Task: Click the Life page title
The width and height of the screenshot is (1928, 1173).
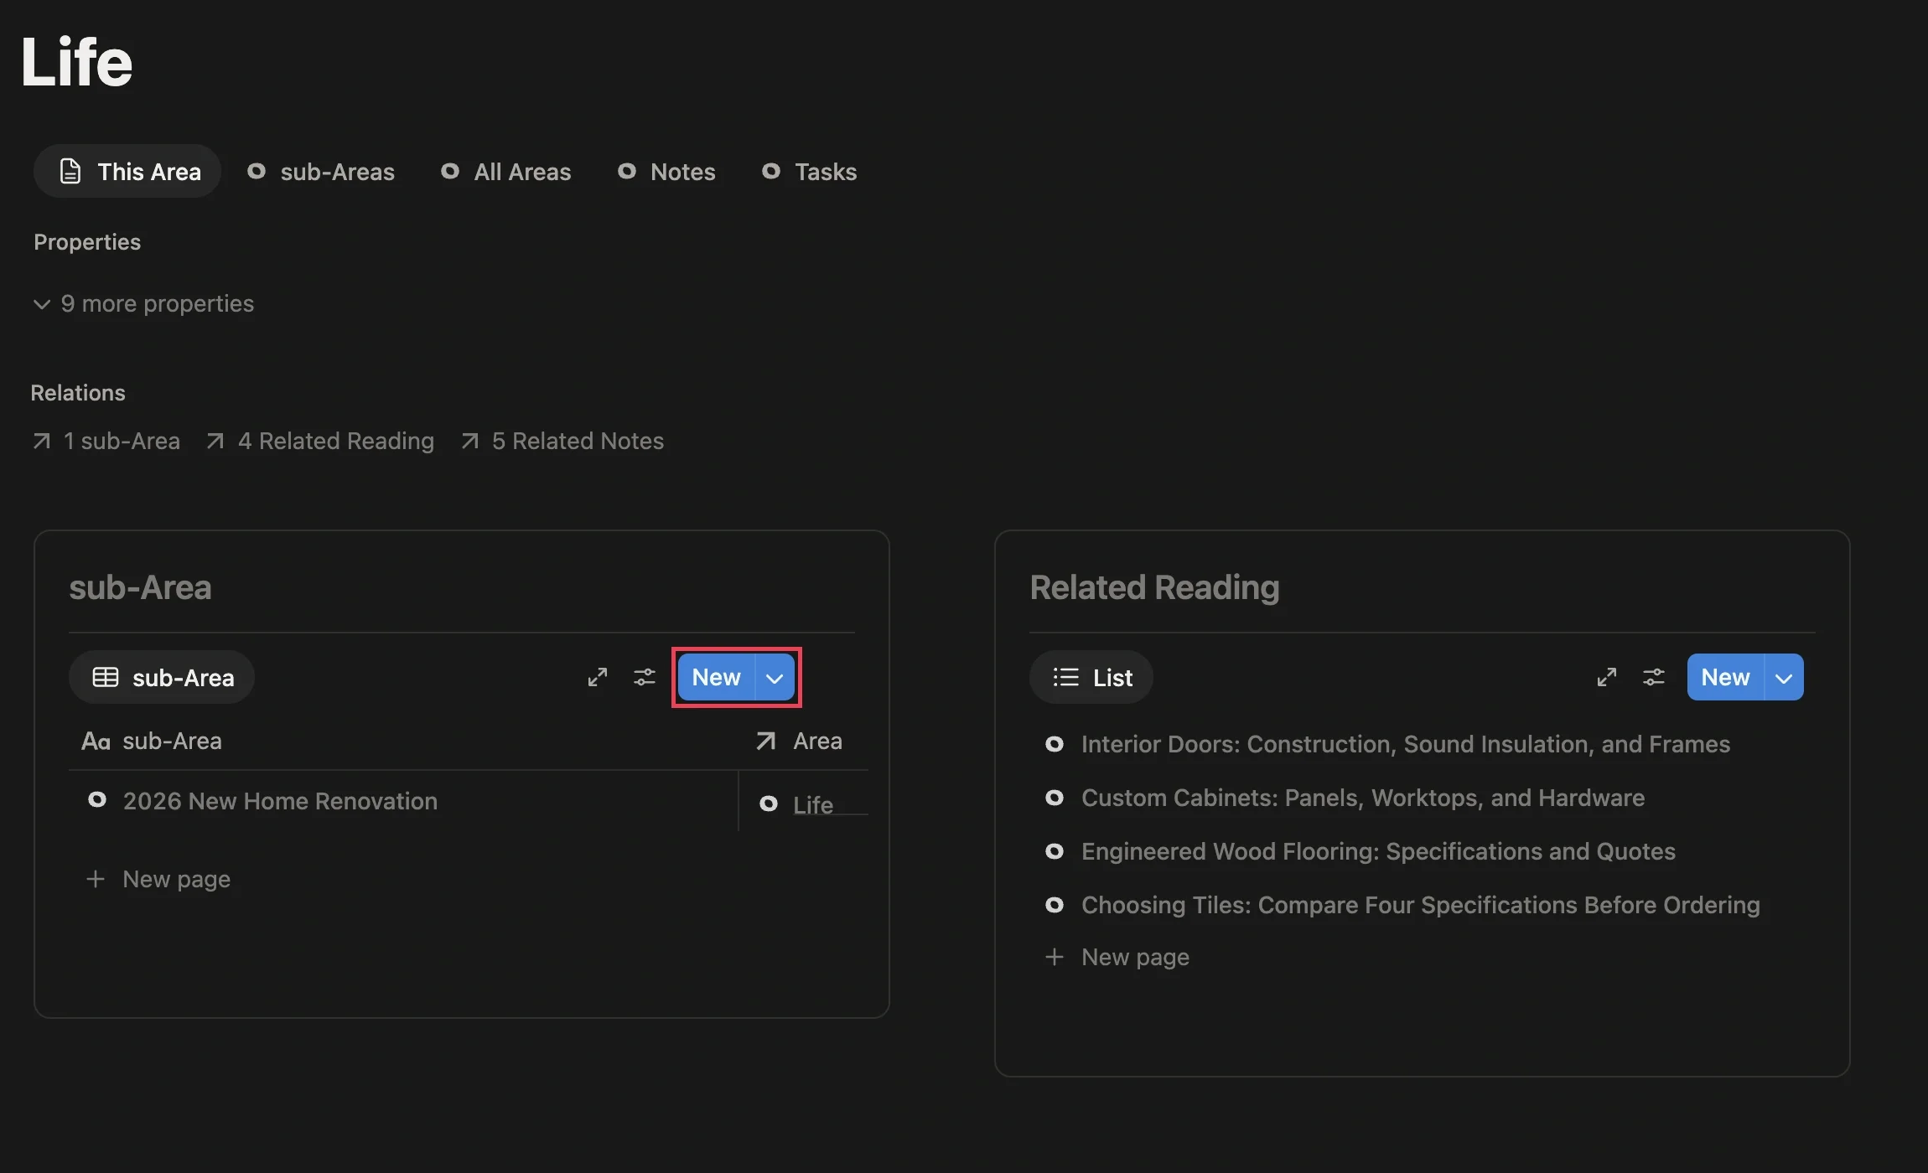Action: pos(76,61)
